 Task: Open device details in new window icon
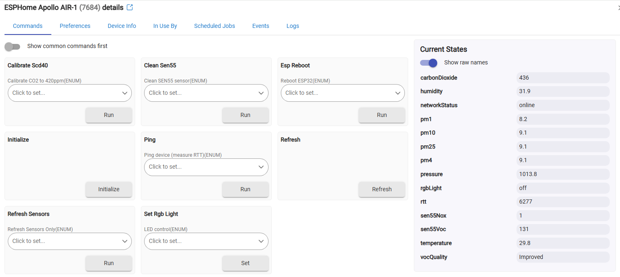pyautogui.click(x=130, y=7)
